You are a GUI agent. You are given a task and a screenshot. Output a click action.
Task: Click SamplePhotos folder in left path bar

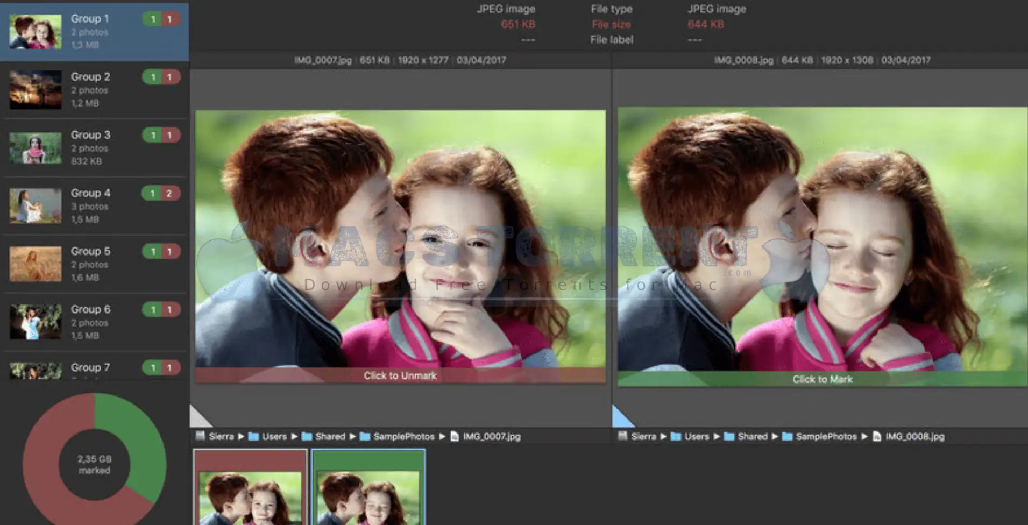click(396, 436)
